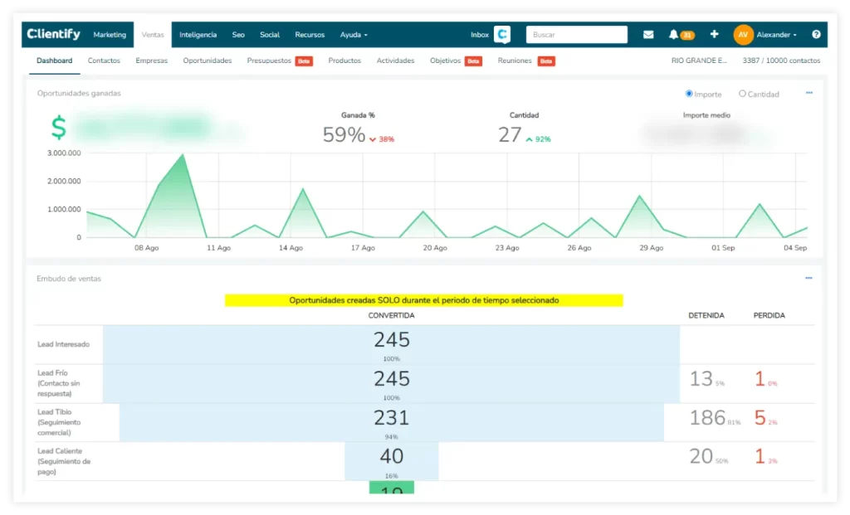Screen dimensions: 850x515
Task: Go to the Presupuestos beta tab
Action: 271,61
